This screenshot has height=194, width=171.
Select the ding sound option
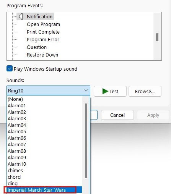(13, 183)
